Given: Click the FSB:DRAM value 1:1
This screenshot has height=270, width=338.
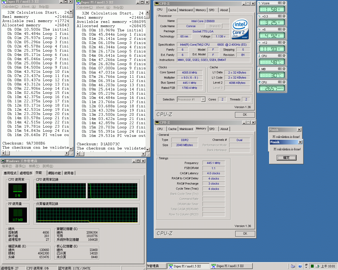Looking at the screenshot, I should 214,168.
